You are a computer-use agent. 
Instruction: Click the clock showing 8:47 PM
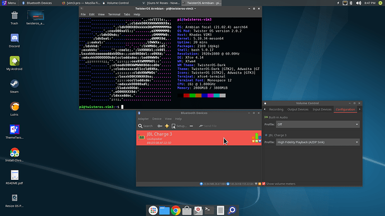(370, 3)
